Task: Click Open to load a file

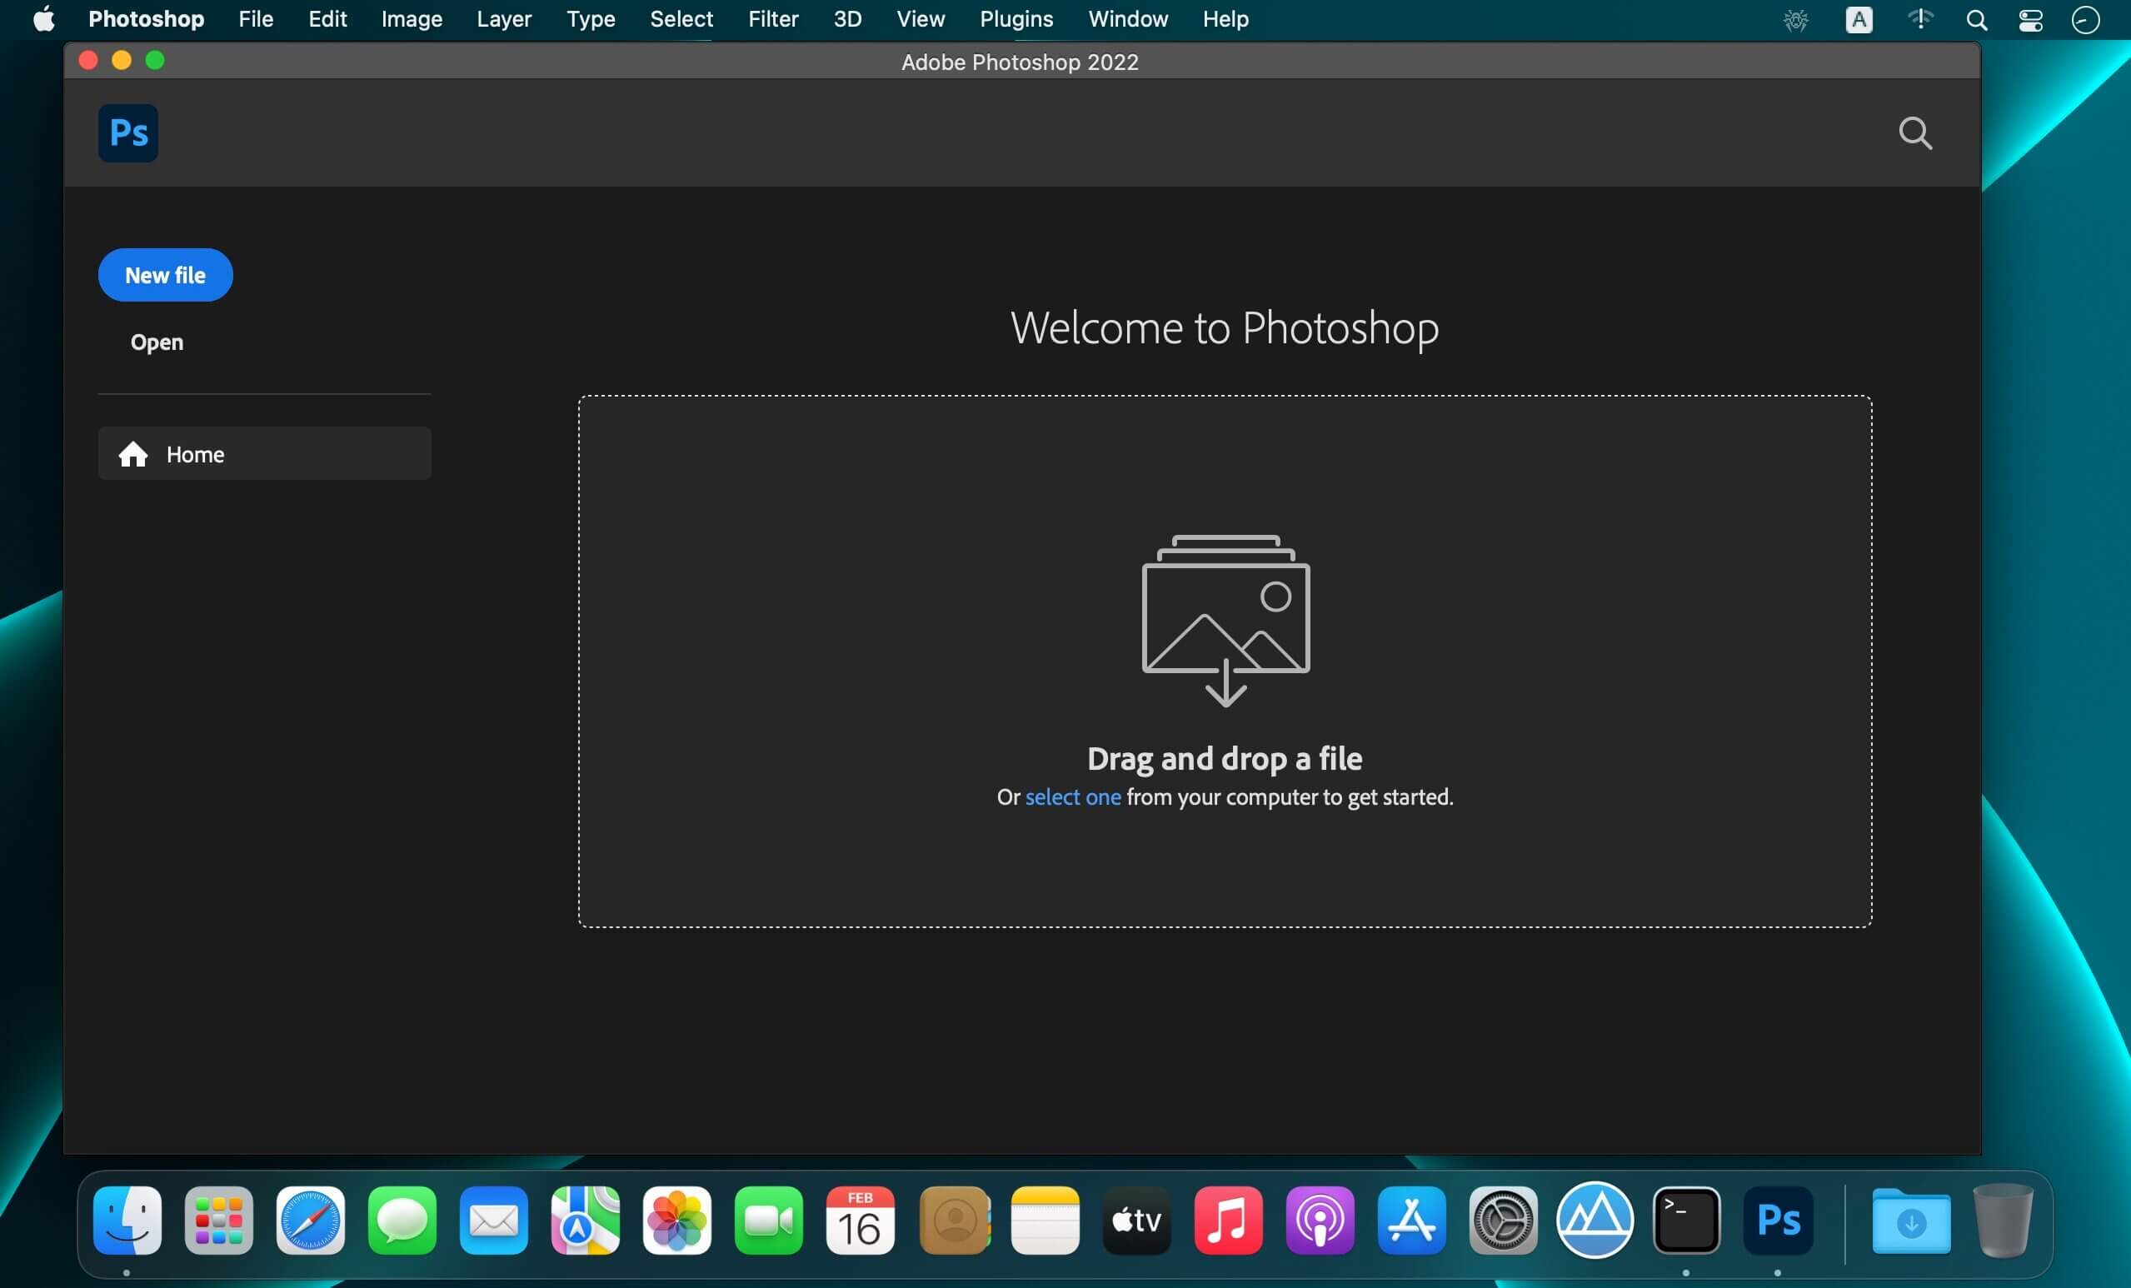Action: pyautogui.click(x=157, y=341)
